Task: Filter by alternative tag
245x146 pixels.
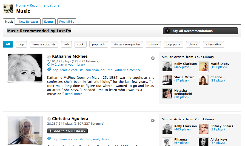Action: (213, 44)
